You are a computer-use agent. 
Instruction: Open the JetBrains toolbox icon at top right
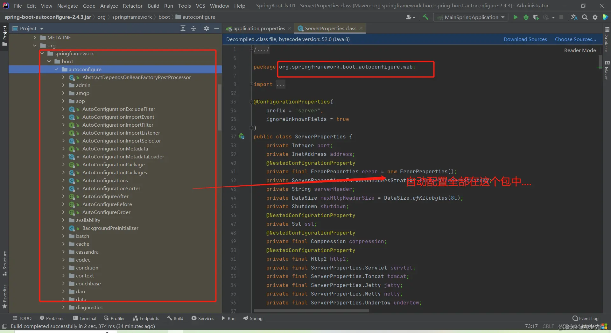(605, 17)
